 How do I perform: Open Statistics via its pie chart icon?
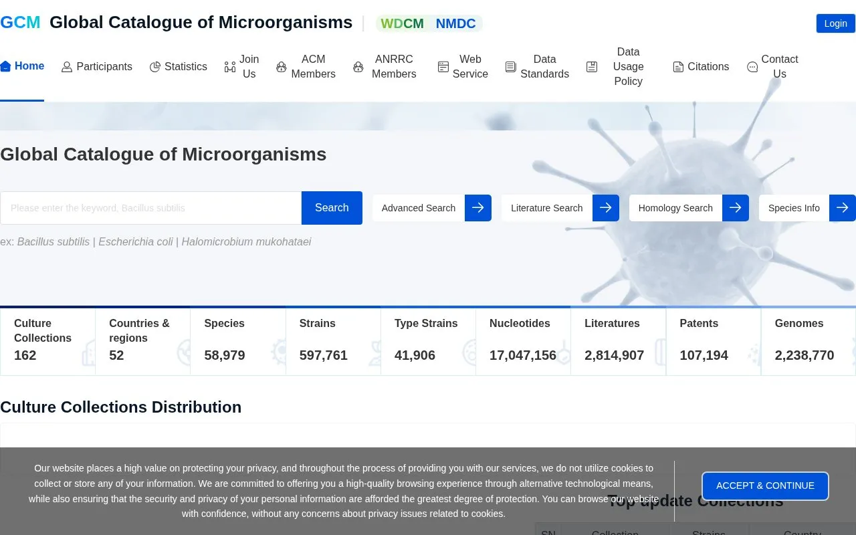155,67
